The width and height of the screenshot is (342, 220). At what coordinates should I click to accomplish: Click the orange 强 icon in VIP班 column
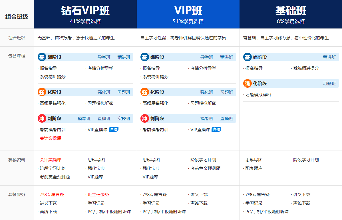tap(145, 92)
